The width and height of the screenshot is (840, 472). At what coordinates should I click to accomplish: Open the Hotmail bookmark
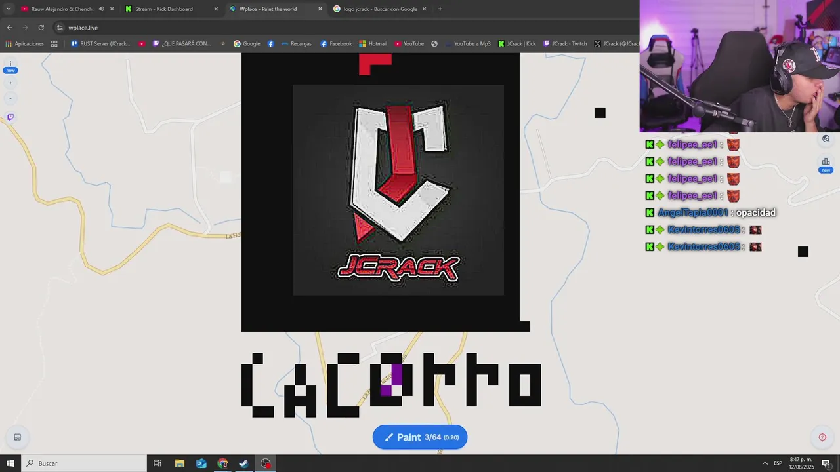[x=373, y=44]
